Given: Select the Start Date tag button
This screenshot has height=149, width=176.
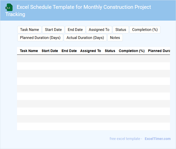Looking at the screenshot, I should pos(53,30).
